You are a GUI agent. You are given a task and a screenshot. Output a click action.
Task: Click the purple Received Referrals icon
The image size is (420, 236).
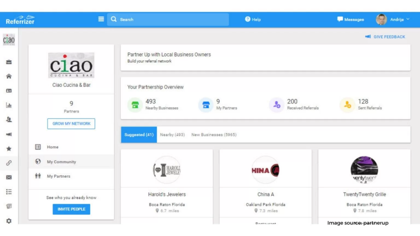point(276,105)
